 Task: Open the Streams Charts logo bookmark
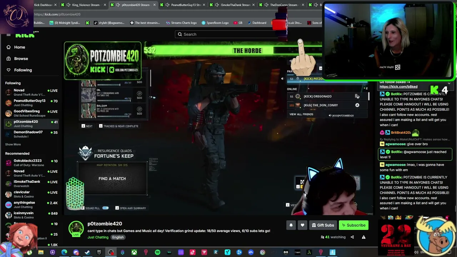coord(181,23)
